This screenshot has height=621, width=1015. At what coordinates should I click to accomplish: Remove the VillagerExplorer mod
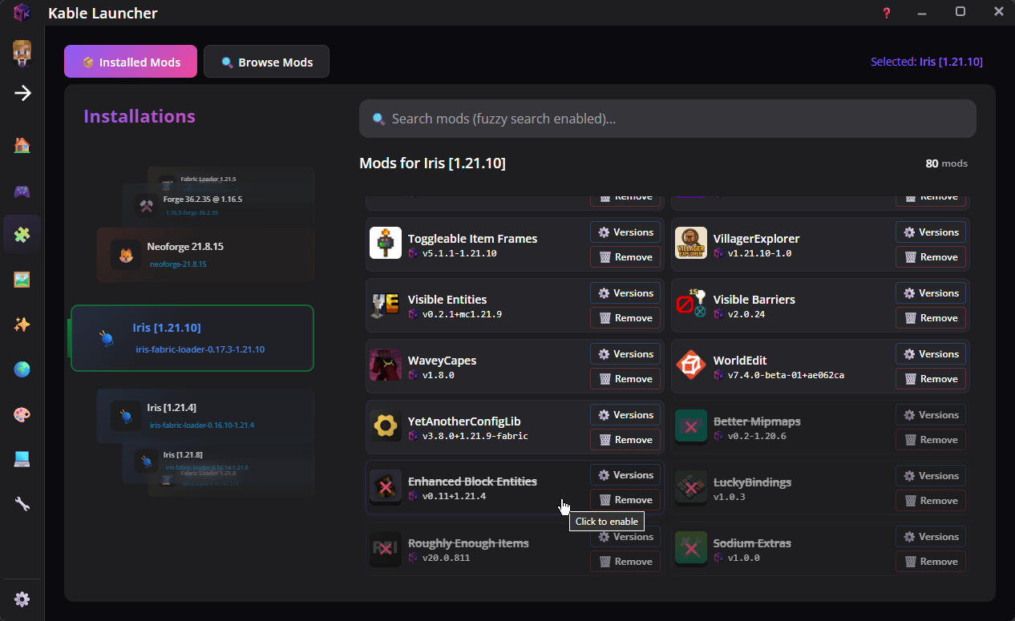click(930, 256)
